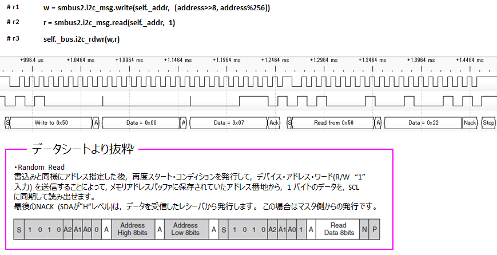Click the +1.1964 ms time marker
The width and height of the screenshot is (497, 255).
click(x=226, y=60)
